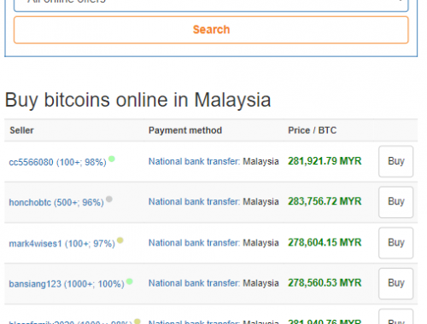Image resolution: width=427 pixels, height=324 pixels.
Task: Click the Payment method column header
Action: (x=185, y=130)
